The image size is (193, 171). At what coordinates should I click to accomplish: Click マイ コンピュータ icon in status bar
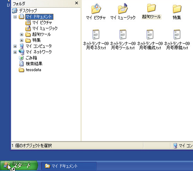175,146
